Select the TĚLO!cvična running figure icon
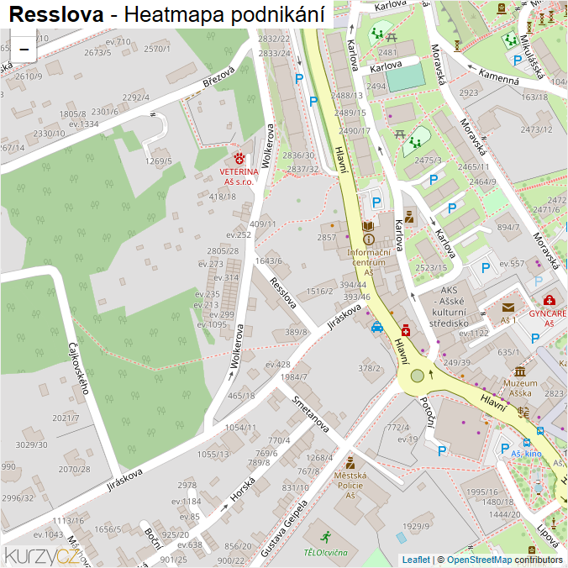The image size is (568, 568). [325, 537]
